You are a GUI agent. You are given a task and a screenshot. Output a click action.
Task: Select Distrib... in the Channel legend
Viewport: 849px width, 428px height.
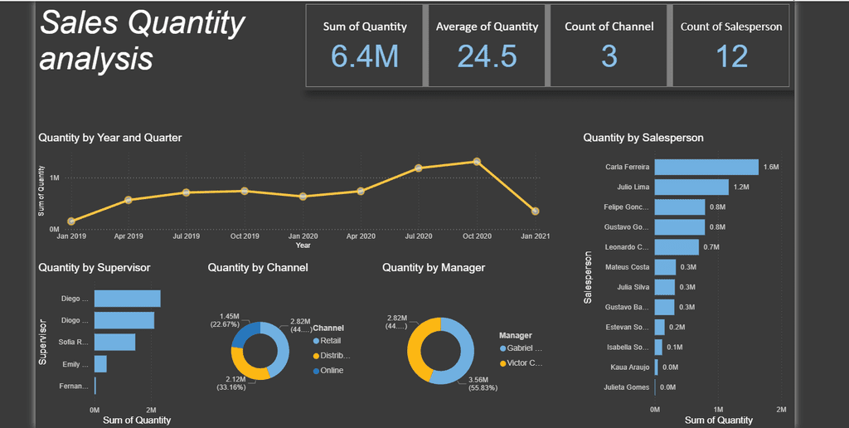pyautogui.click(x=332, y=356)
